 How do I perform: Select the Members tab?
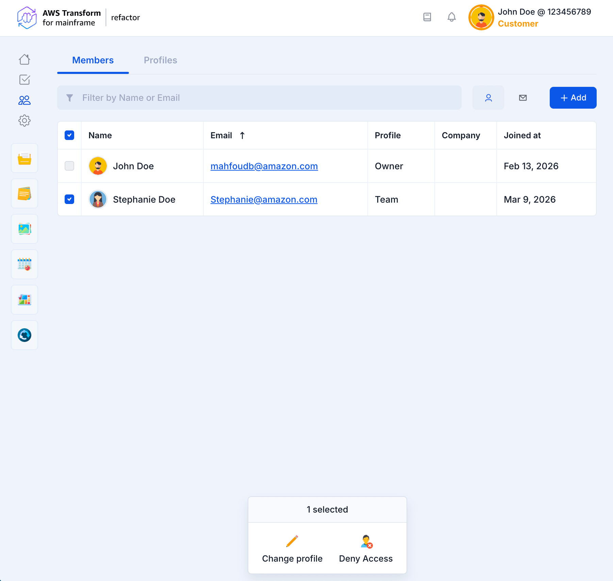[93, 60]
